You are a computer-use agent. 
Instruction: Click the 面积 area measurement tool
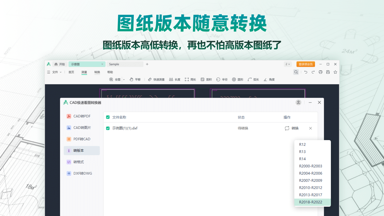[x=206, y=79]
